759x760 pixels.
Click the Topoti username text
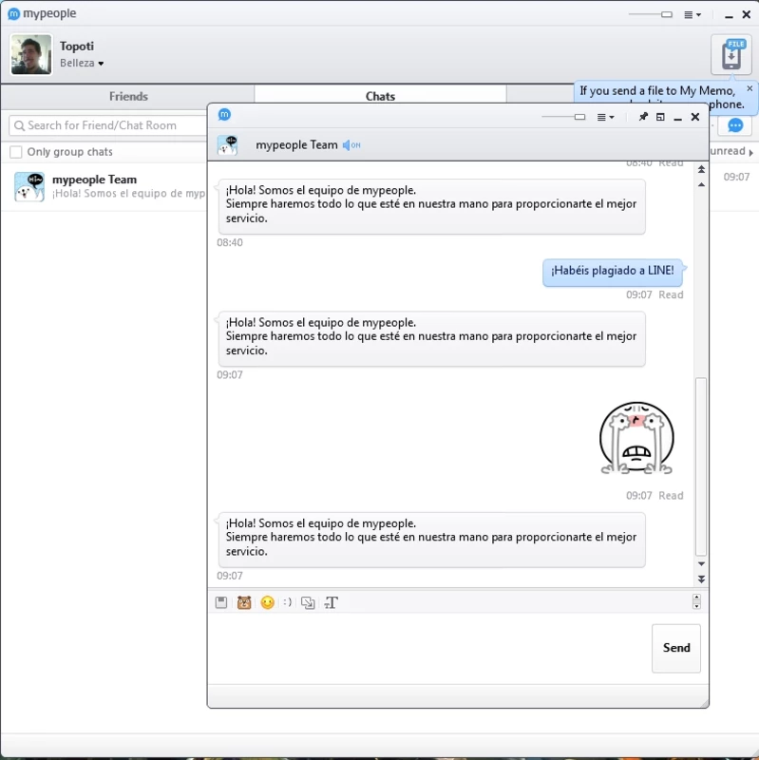77,46
